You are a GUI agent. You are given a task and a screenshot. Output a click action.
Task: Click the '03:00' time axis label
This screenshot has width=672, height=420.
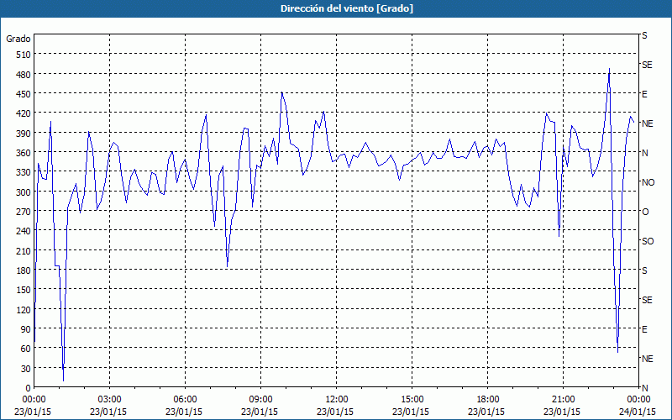[x=111, y=400]
